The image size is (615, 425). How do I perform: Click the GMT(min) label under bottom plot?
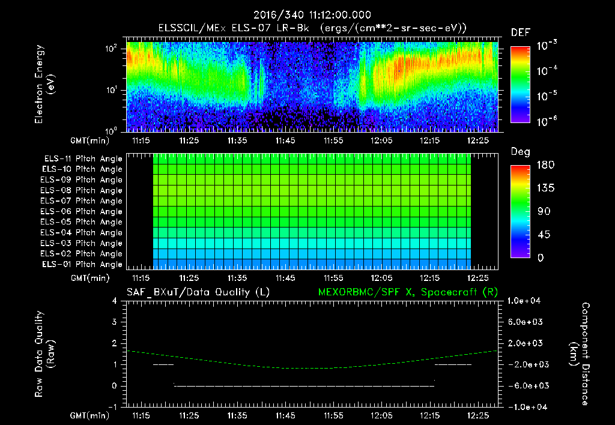click(90, 415)
